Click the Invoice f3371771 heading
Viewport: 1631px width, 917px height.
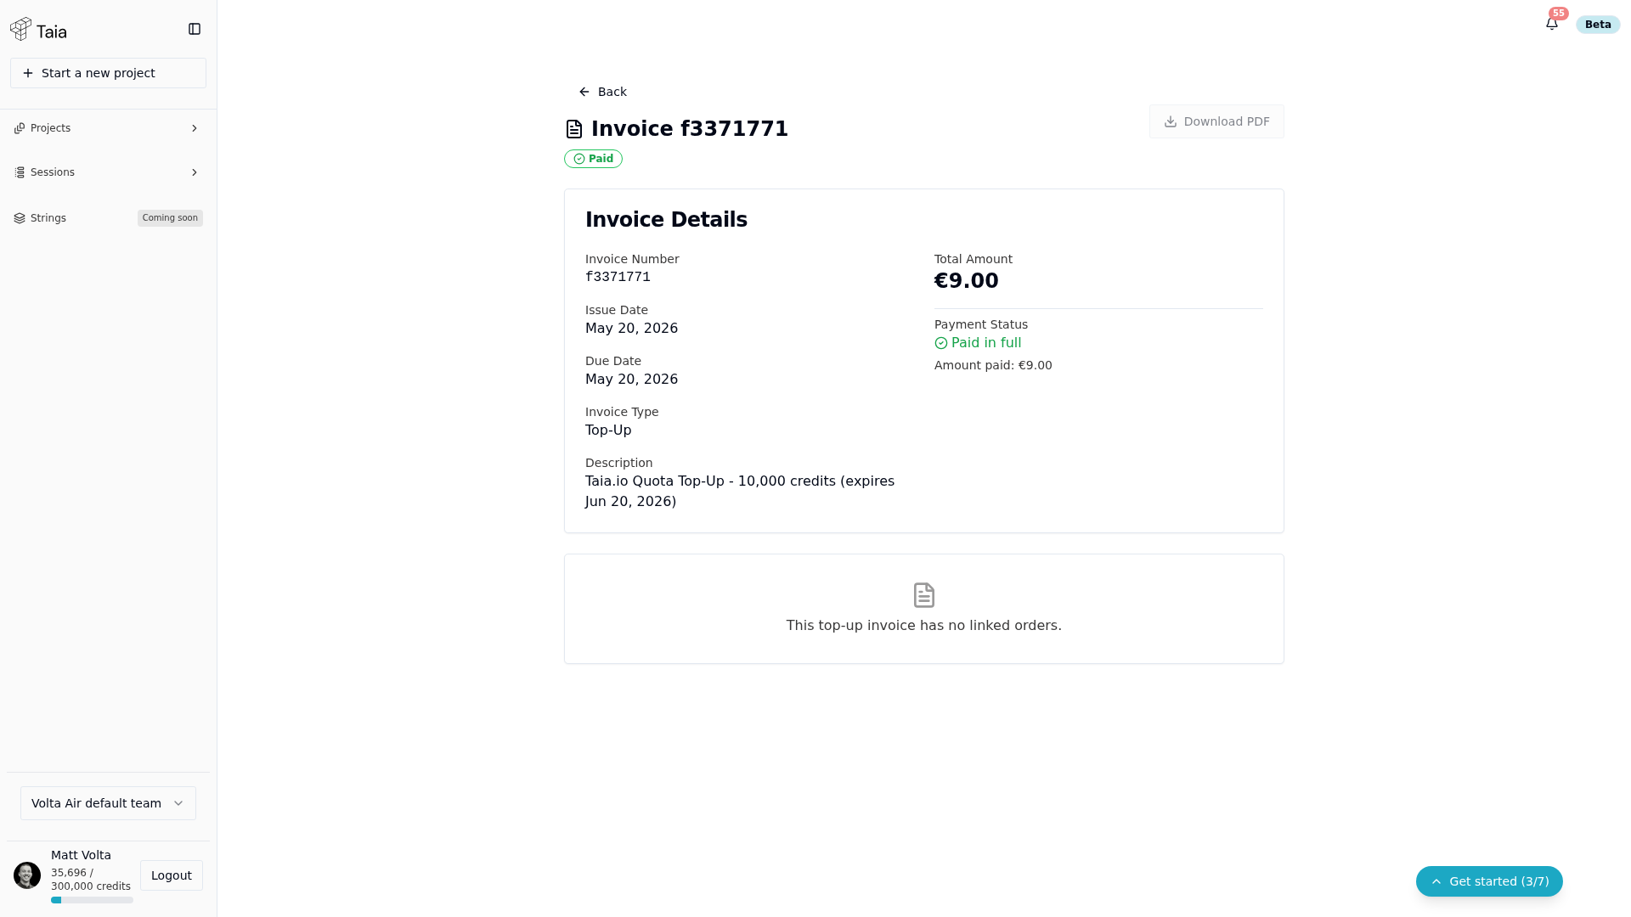pyautogui.click(x=690, y=129)
